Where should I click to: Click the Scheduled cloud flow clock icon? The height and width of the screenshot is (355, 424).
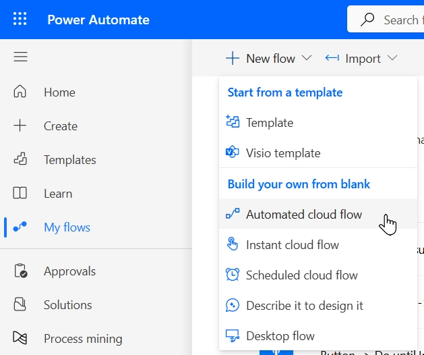233,275
